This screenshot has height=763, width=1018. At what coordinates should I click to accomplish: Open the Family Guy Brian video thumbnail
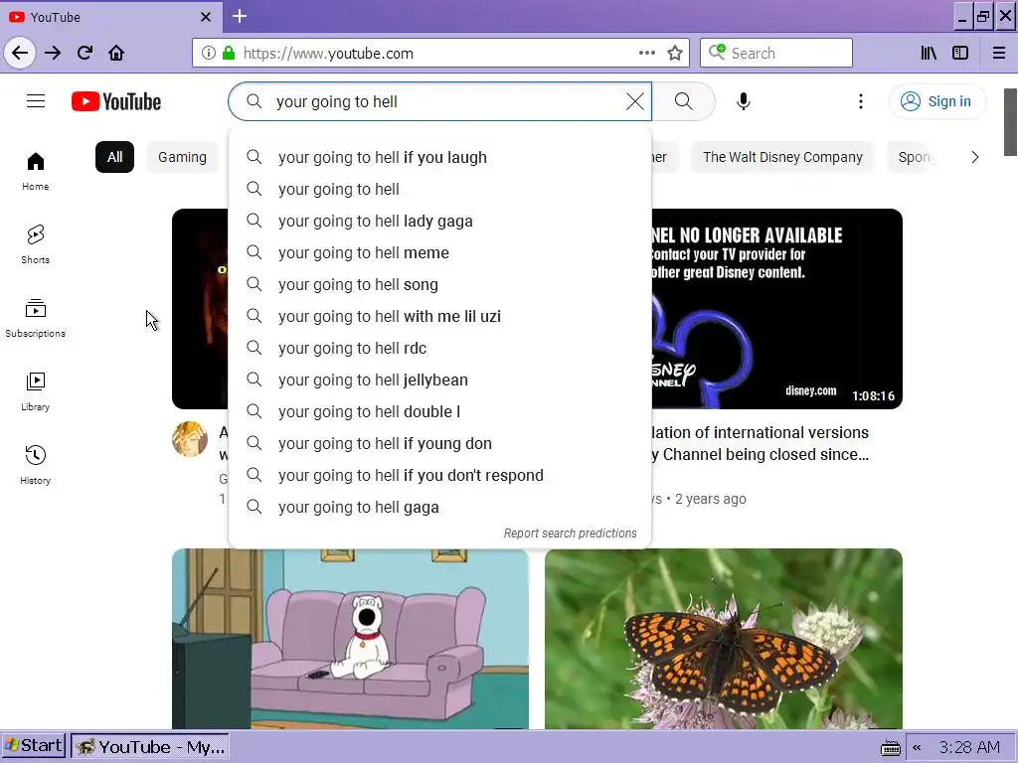350,639
